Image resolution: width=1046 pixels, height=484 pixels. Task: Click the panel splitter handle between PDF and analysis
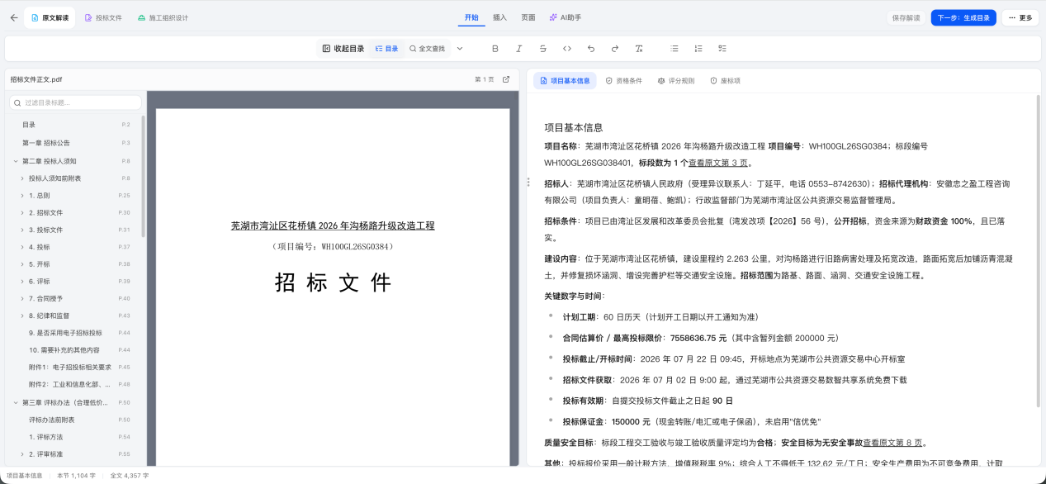(528, 182)
